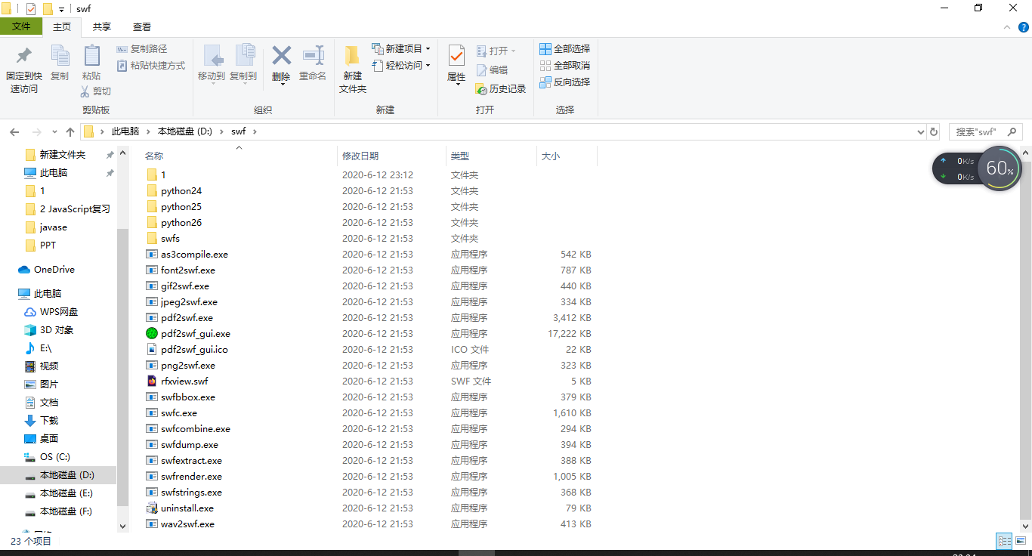The image size is (1032, 556).
Task: Sort by 大小 column header
Action: coord(550,156)
